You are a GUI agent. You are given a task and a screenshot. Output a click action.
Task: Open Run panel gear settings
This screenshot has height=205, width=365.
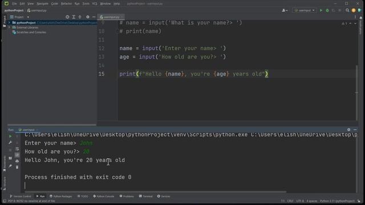tap(348, 130)
